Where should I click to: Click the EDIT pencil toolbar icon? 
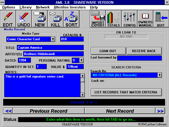coord(8,19)
